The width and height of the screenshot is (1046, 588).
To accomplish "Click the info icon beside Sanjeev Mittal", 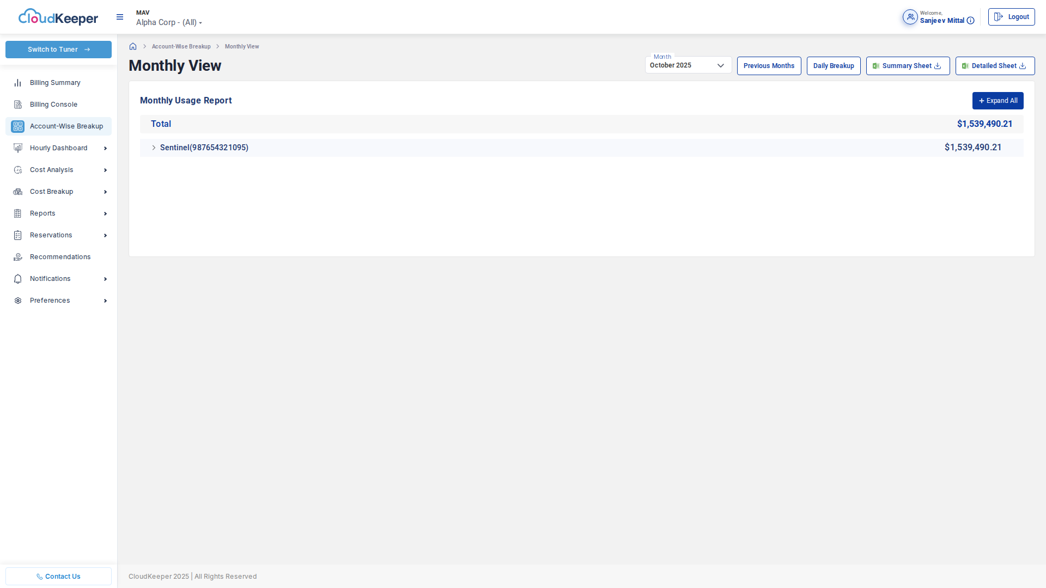I will 970,21.
